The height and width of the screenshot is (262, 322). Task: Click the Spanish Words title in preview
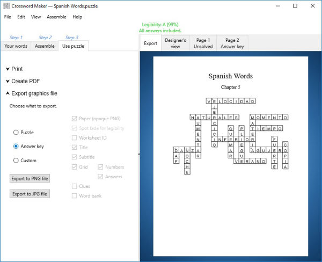pos(231,76)
